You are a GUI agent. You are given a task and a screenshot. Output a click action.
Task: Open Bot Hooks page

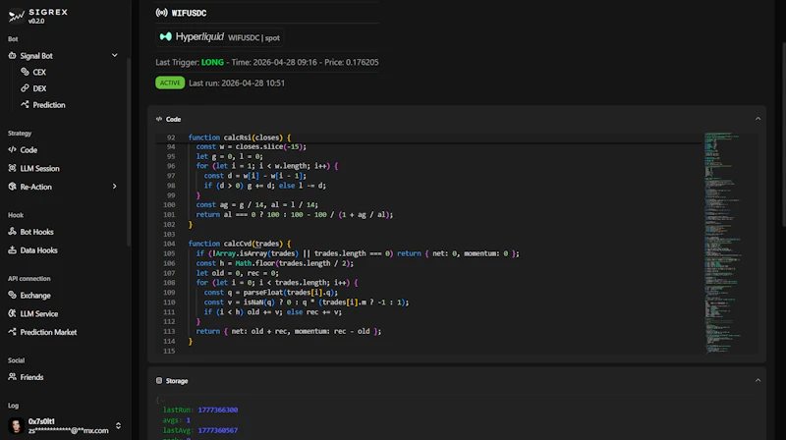36,232
